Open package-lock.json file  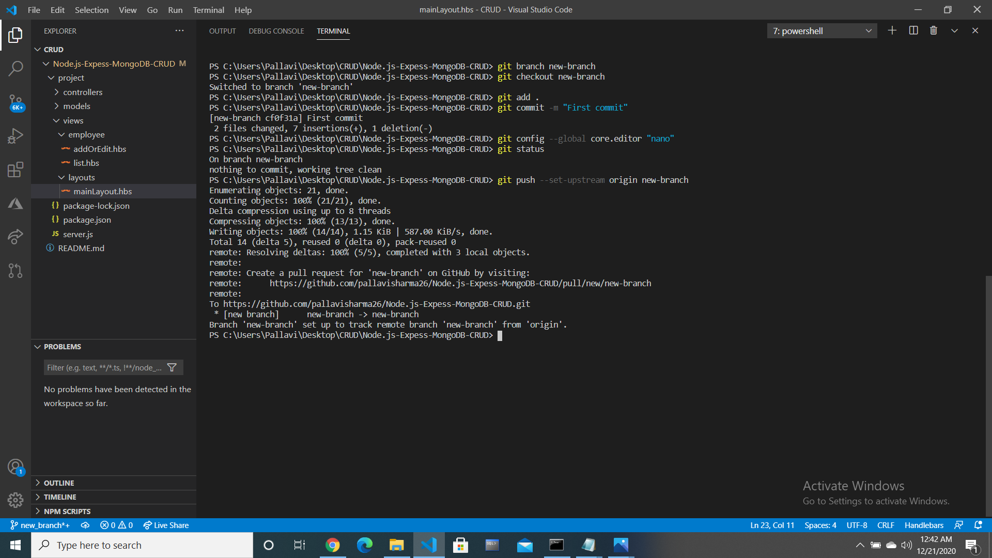114,206
